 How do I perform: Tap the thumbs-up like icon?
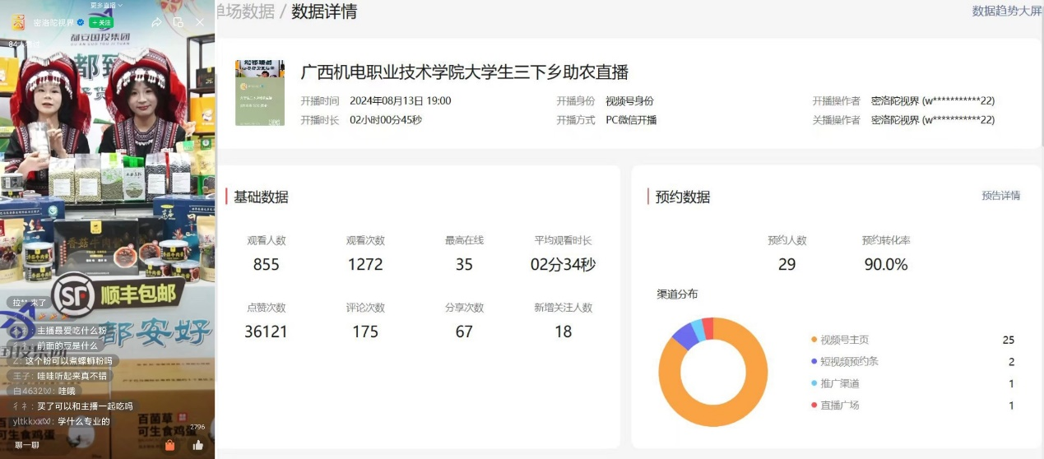click(197, 445)
